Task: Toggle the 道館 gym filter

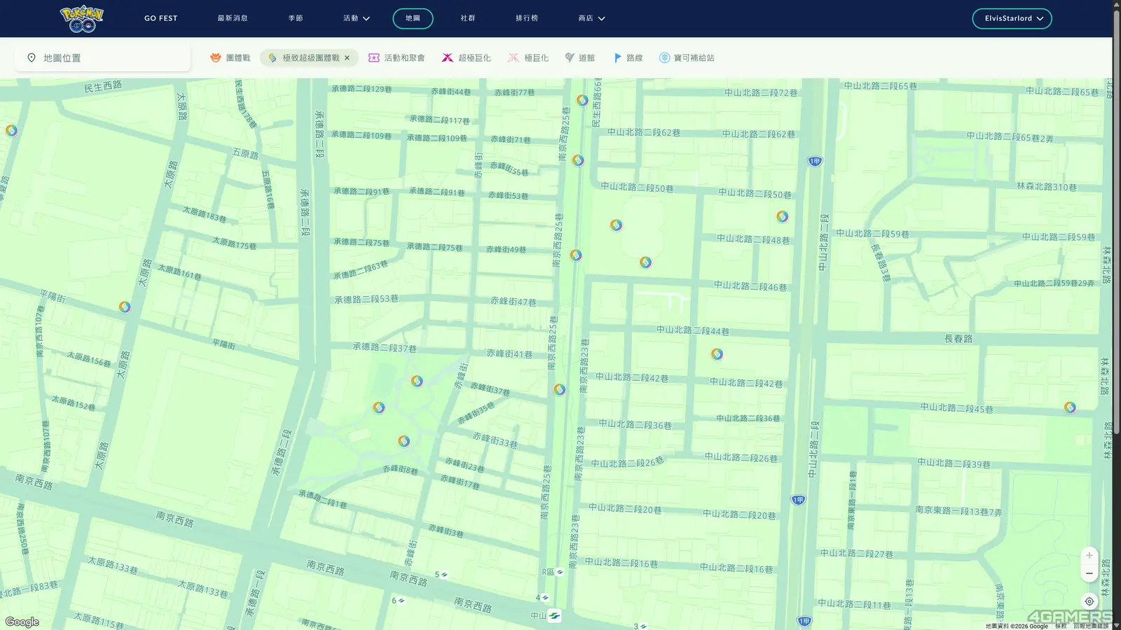Action: 580,58
